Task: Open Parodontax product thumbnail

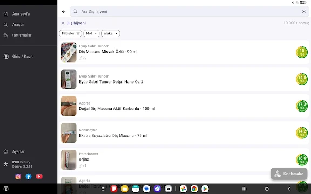Action: tap(69, 160)
